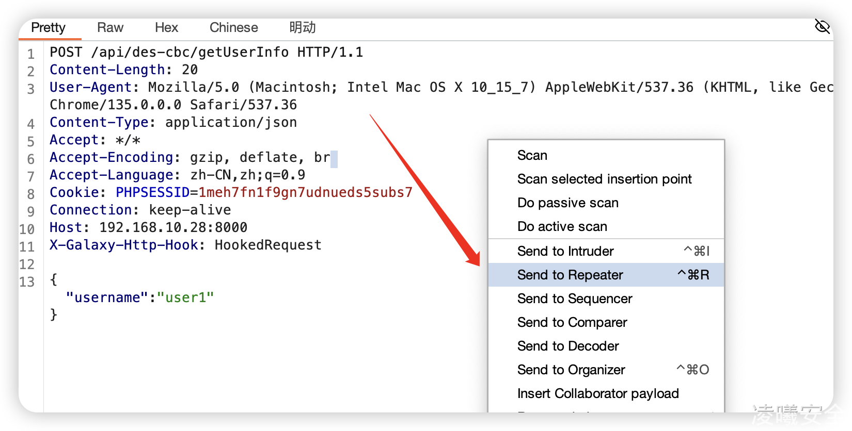Place cursor in the username JSON line
852x431 pixels.
coord(139,298)
